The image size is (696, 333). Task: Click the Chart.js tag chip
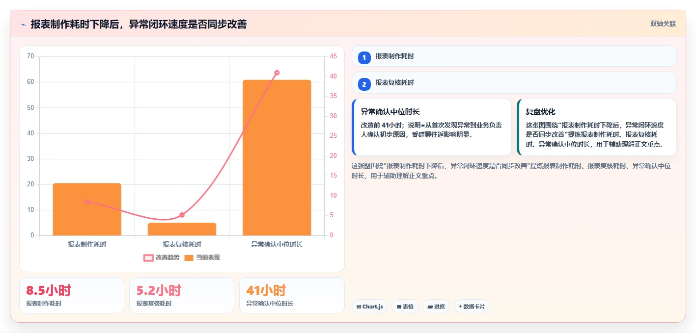click(x=369, y=307)
